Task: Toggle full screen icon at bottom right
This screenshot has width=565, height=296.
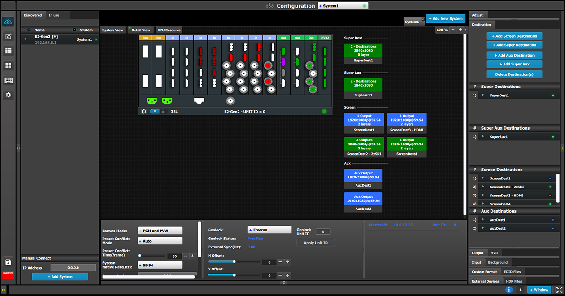Action: [x=559, y=290]
